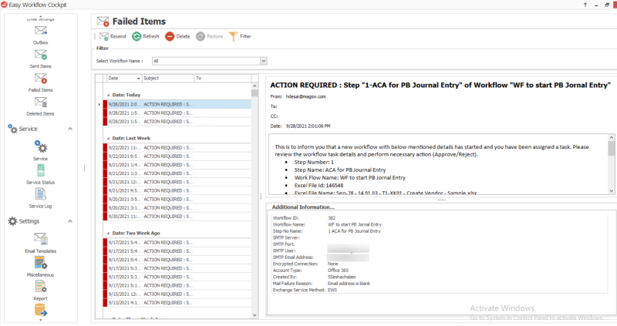Collapse the Date: Two Week Ago group
Screen dimensions: 617x326
coord(108,234)
